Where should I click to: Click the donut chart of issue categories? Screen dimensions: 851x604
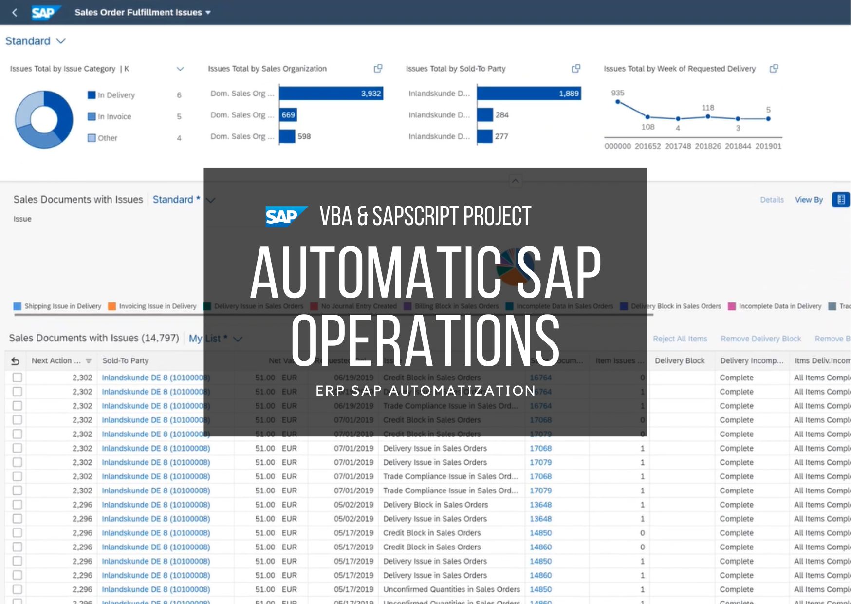coord(44,119)
